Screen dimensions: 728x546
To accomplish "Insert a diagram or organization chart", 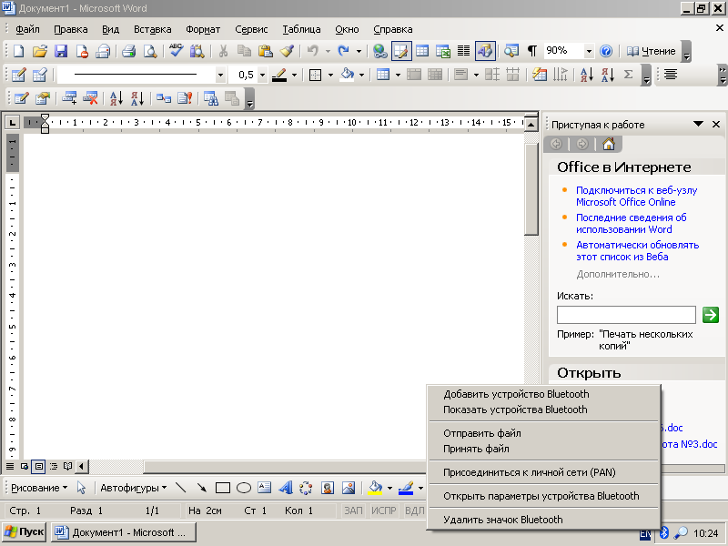I will click(x=306, y=488).
